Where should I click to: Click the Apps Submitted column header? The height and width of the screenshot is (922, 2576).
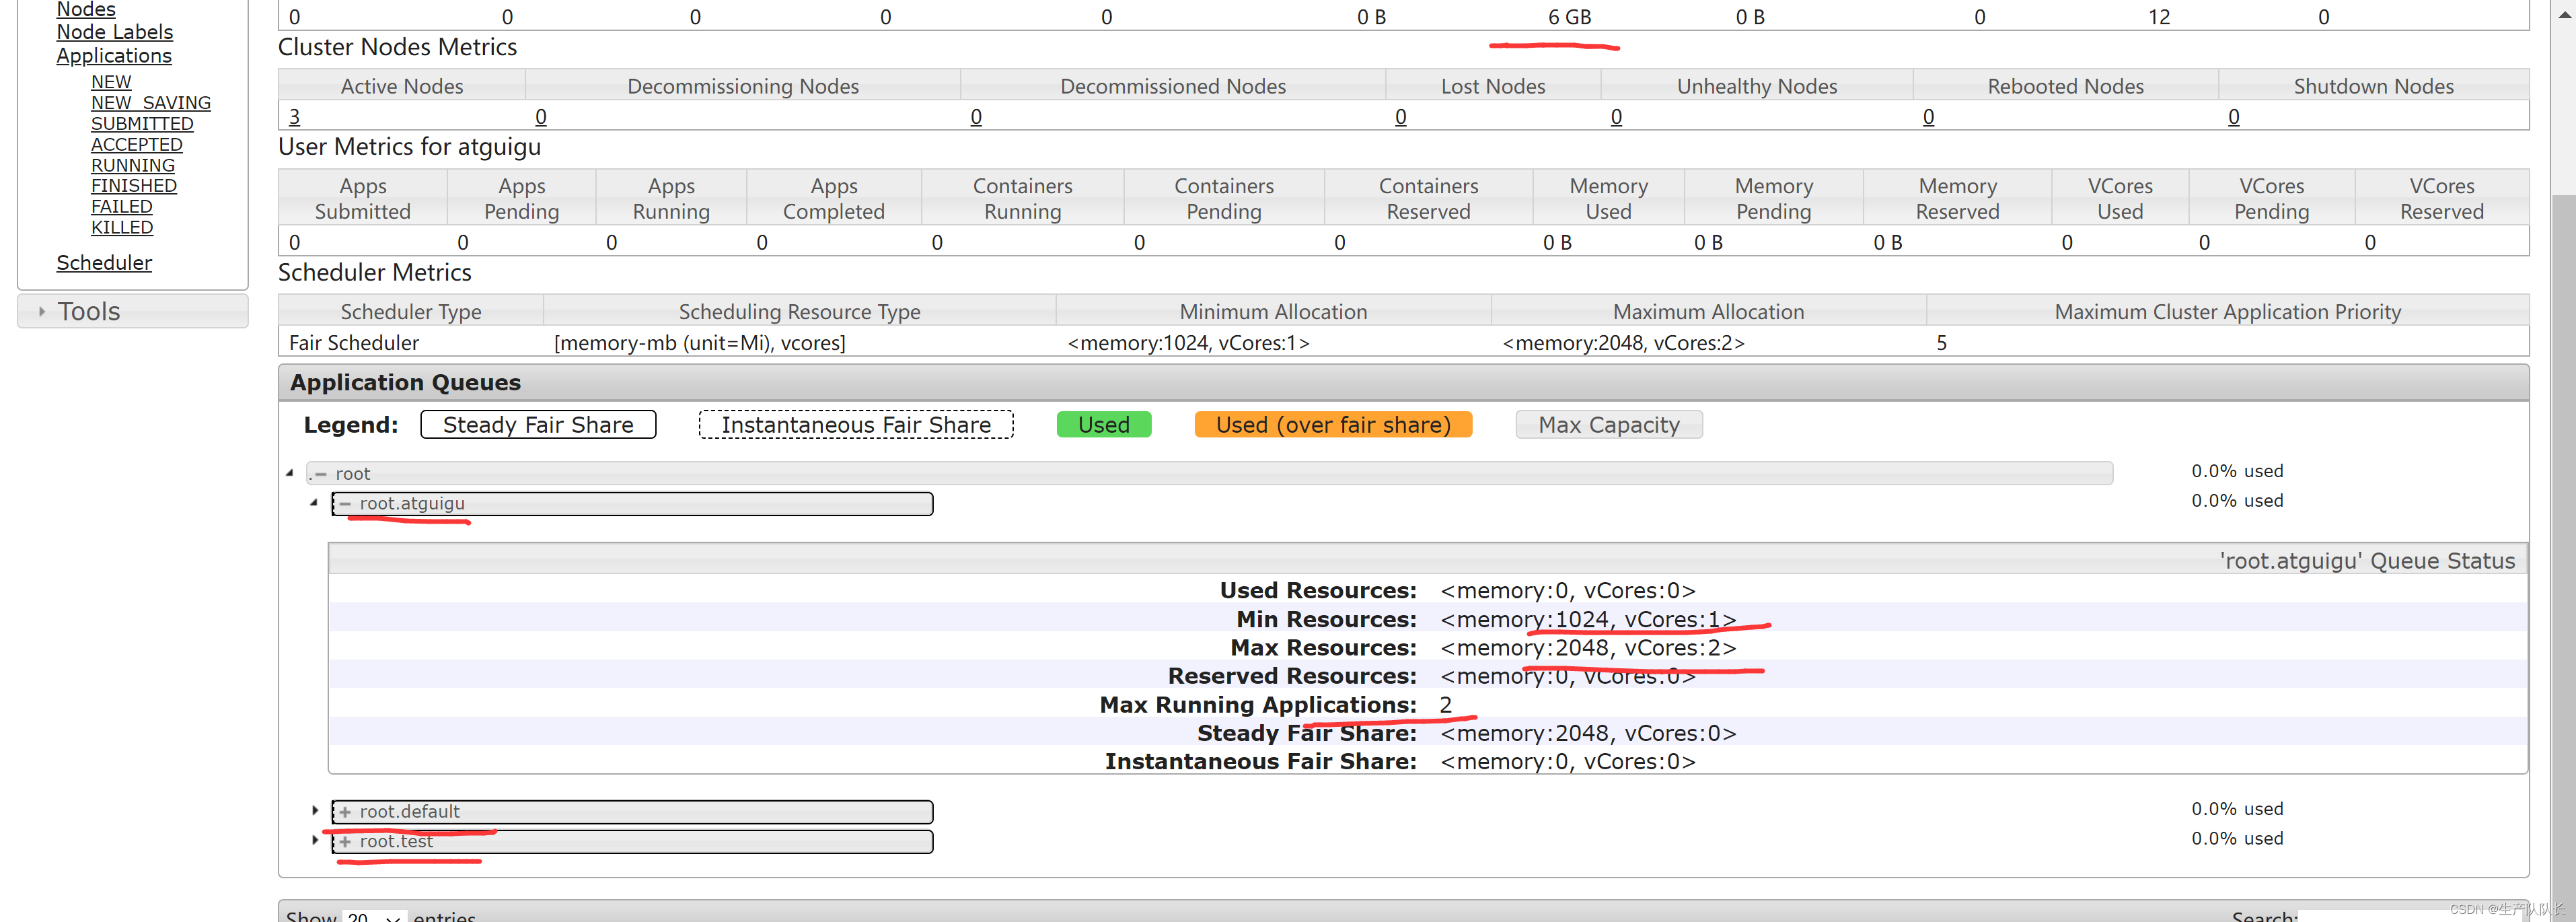pyautogui.click(x=362, y=198)
